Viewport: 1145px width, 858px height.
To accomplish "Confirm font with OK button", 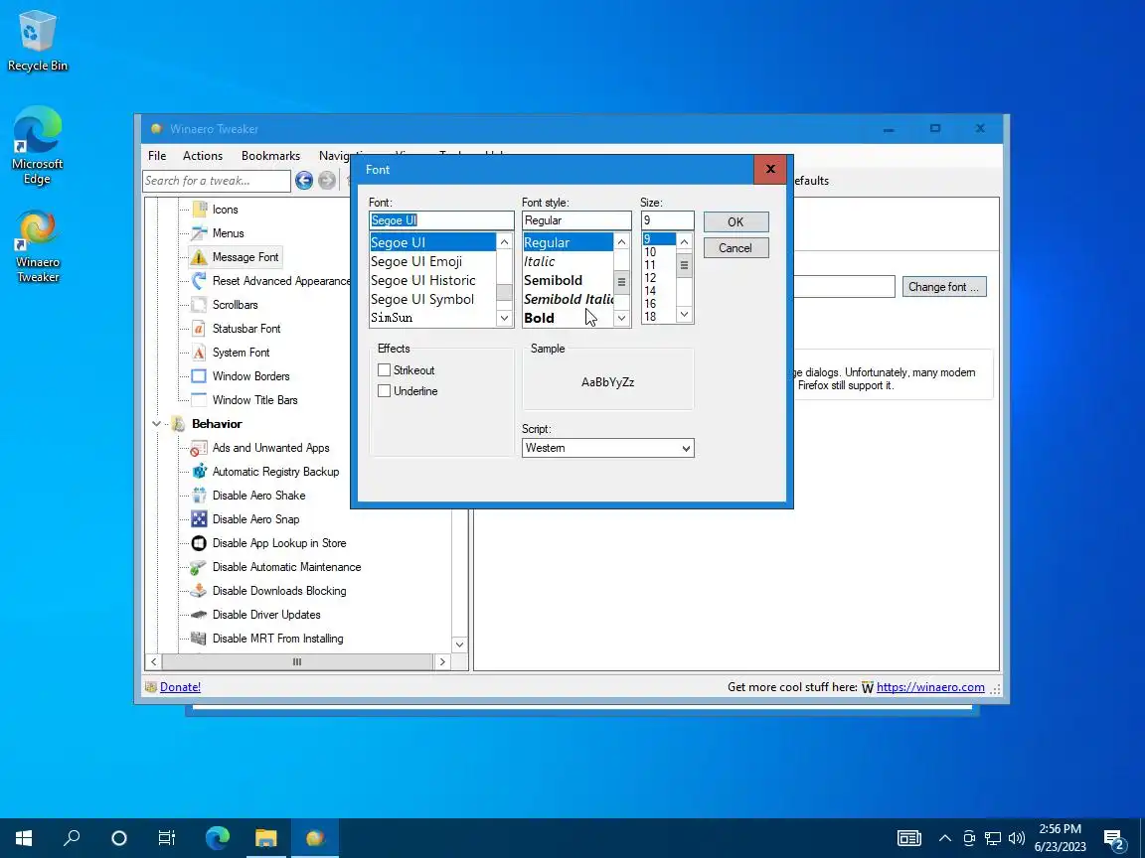I will [x=736, y=221].
